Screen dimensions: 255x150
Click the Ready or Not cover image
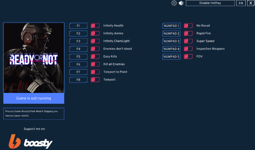[34, 58]
